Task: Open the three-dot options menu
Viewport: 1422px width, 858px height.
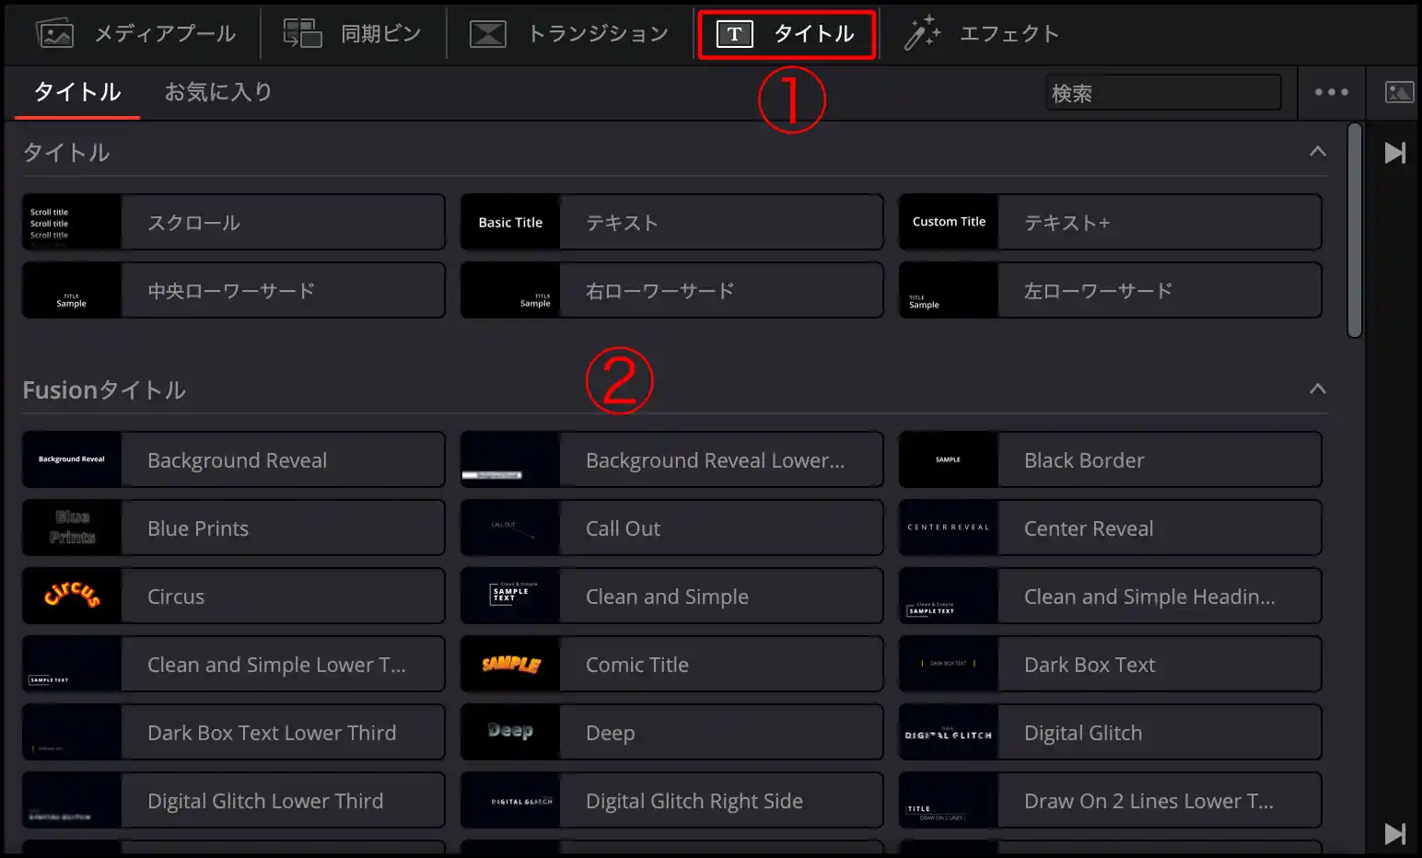Action: (x=1331, y=92)
